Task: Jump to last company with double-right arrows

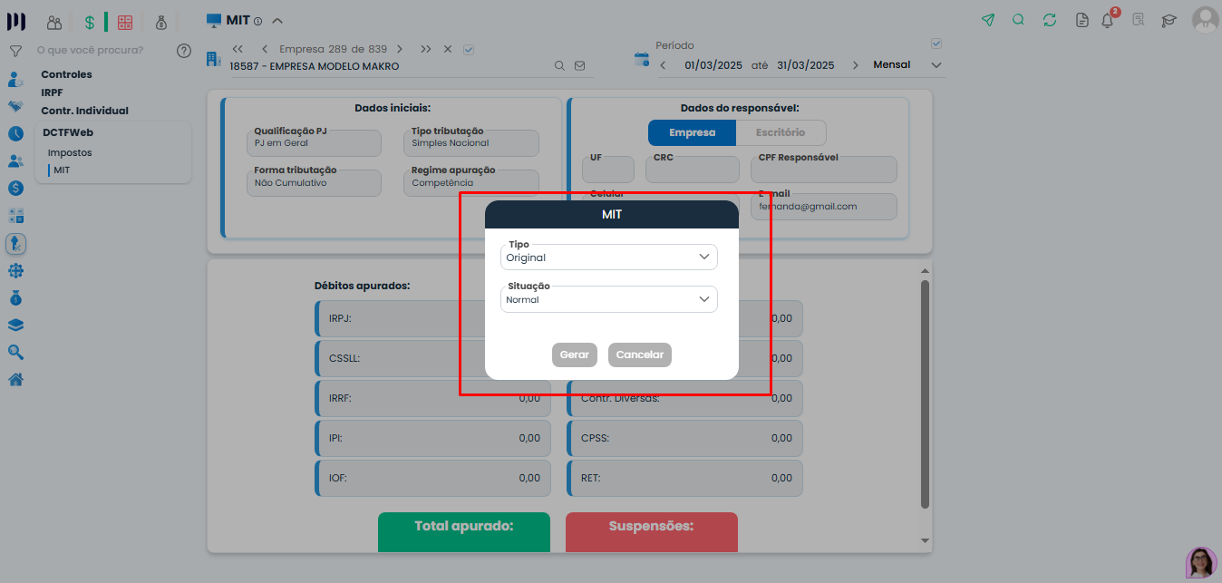Action: (426, 49)
